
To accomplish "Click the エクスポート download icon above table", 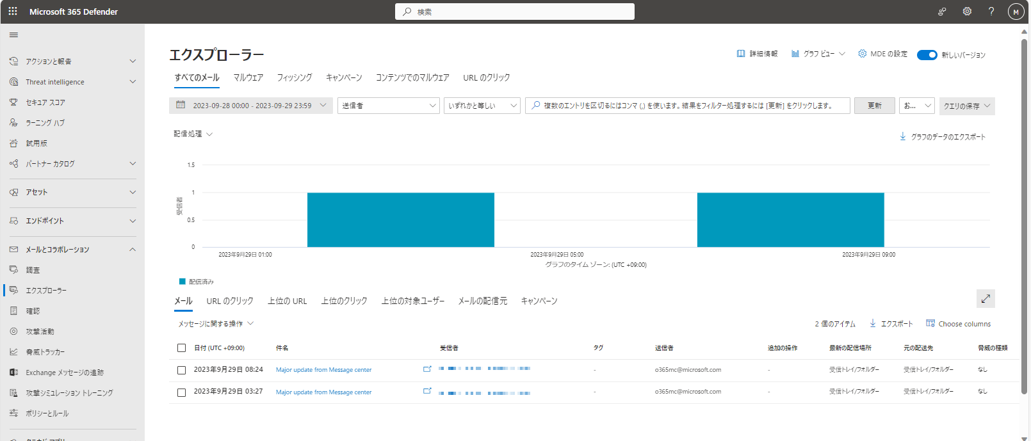I will tap(873, 323).
